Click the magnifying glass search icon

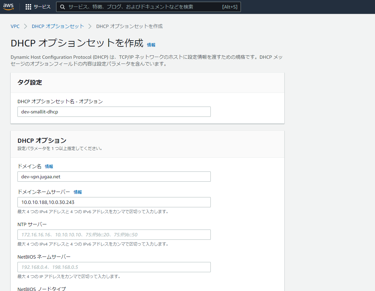(x=63, y=7)
